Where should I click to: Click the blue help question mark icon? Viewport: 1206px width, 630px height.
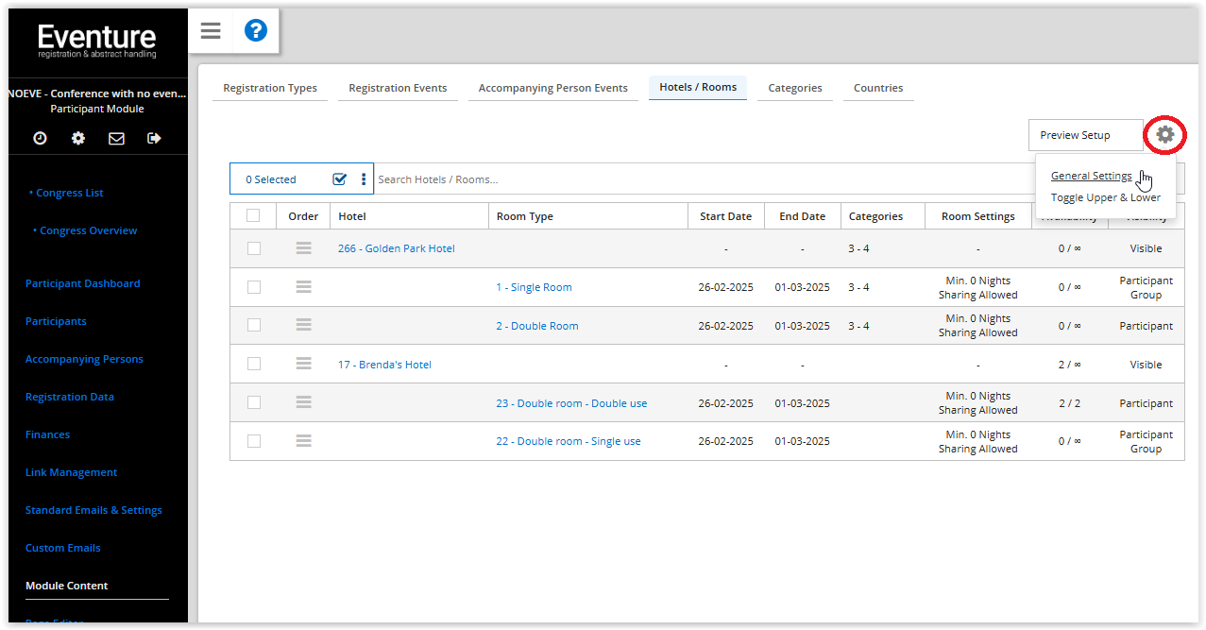255,31
